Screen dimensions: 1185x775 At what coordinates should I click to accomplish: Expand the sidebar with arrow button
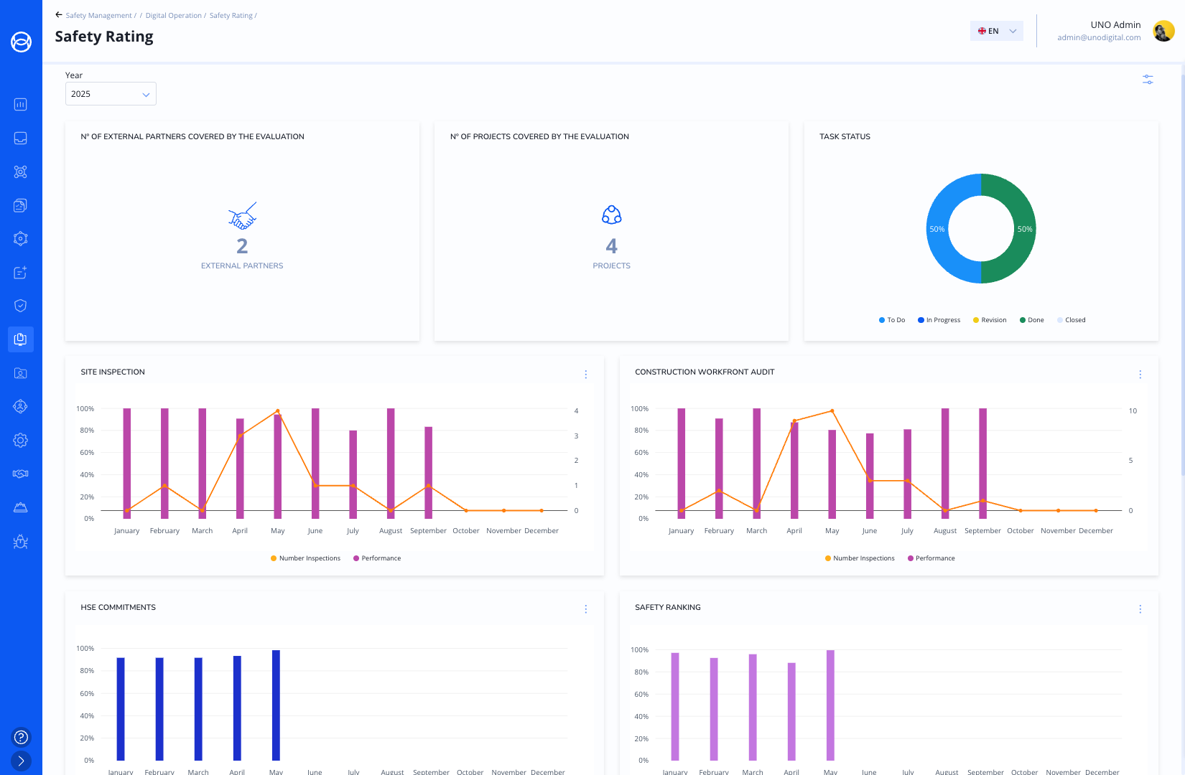(21, 761)
